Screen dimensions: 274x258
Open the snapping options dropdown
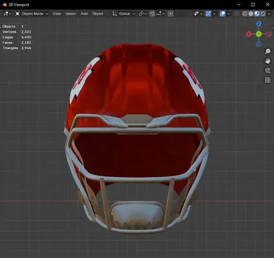(x=160, y=14)
